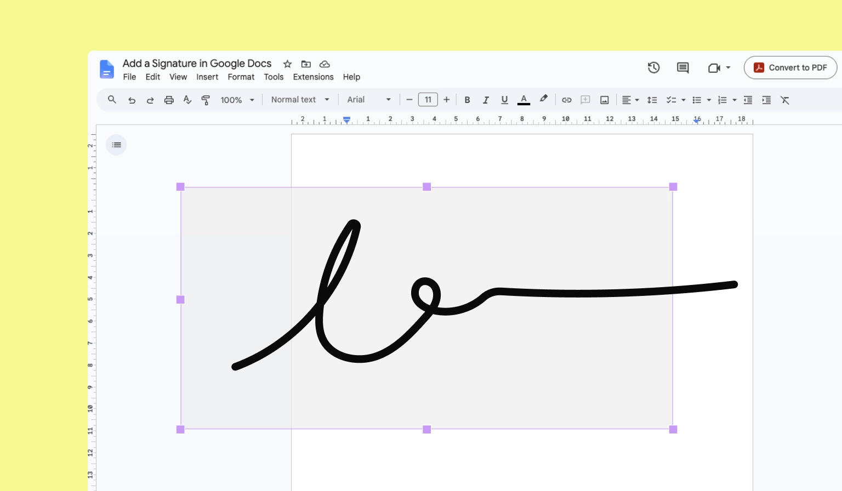Toggle italic formatting
842x491 pixels.
(x=486, y=100)
